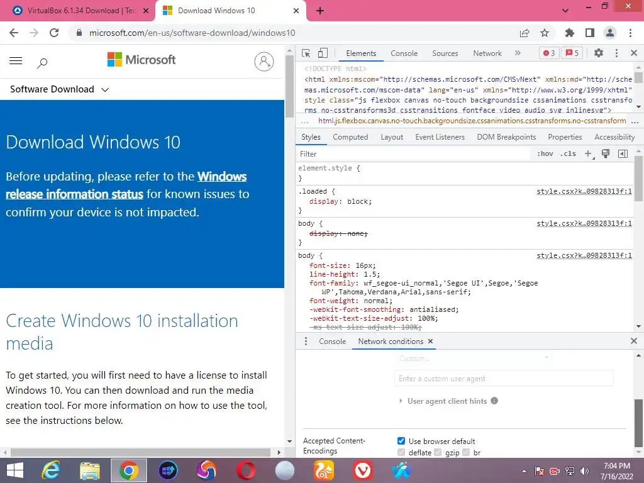This screenshot has width=644, height=483.
Task: Show hidden system tray icons
Action: (524, 471)
